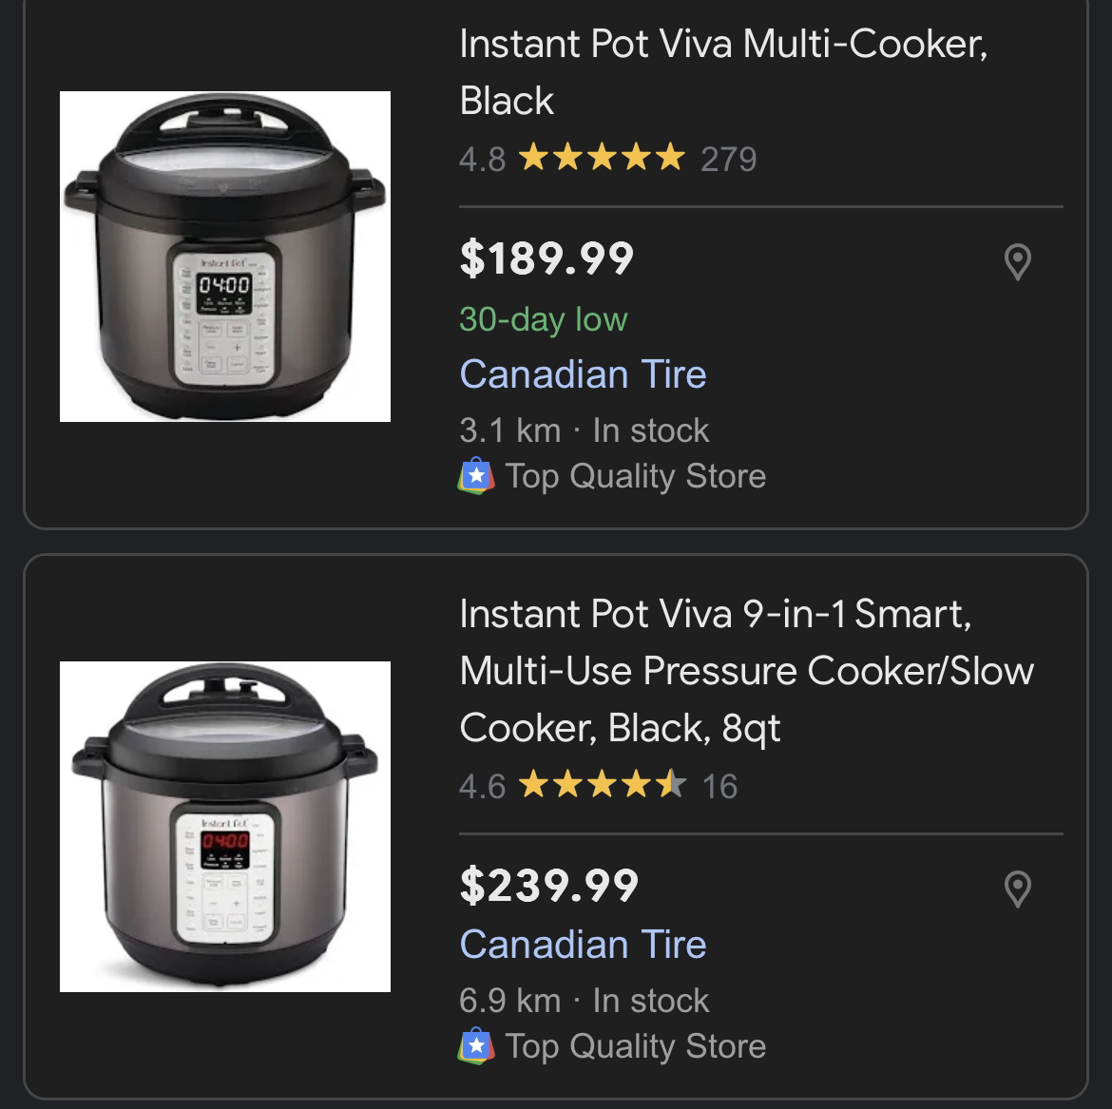Screen dimensions: 1112x1109
Task: Click the Top Quality Store text in the $189.99 listing
Action: [x=635, y=476]
